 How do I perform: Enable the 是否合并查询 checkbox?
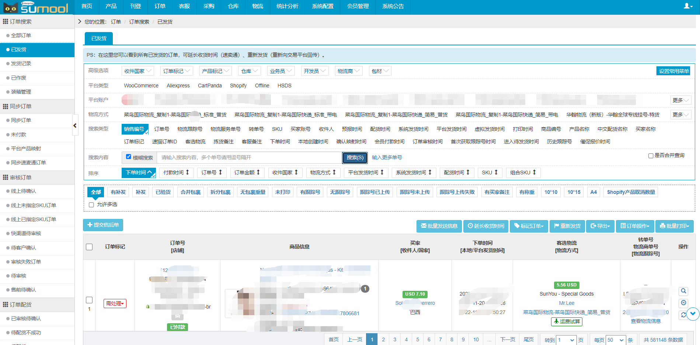(x=651, y=156)
